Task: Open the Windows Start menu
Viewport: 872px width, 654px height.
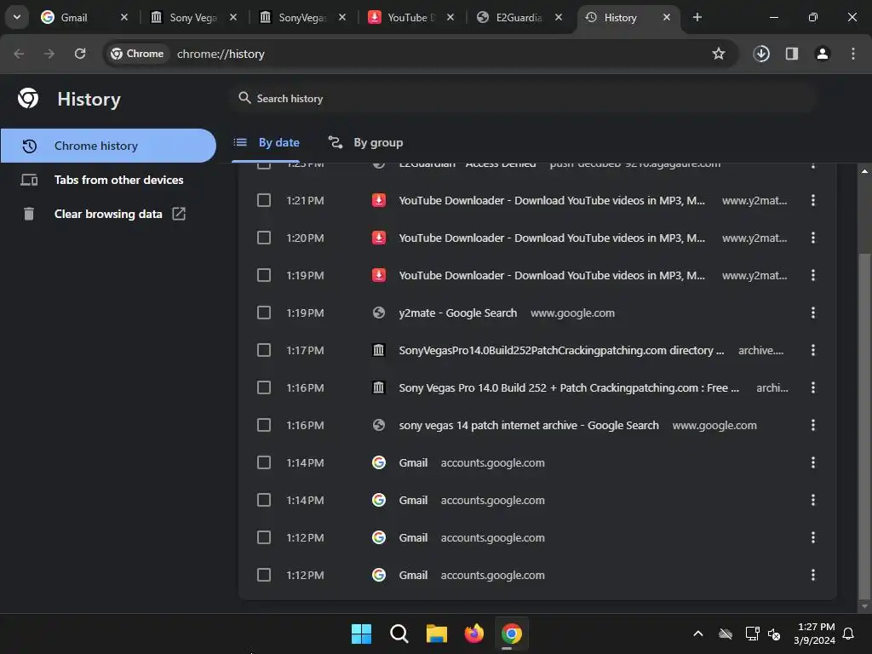Action: 361,634
